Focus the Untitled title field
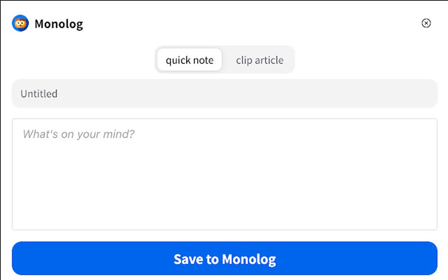 224,93
